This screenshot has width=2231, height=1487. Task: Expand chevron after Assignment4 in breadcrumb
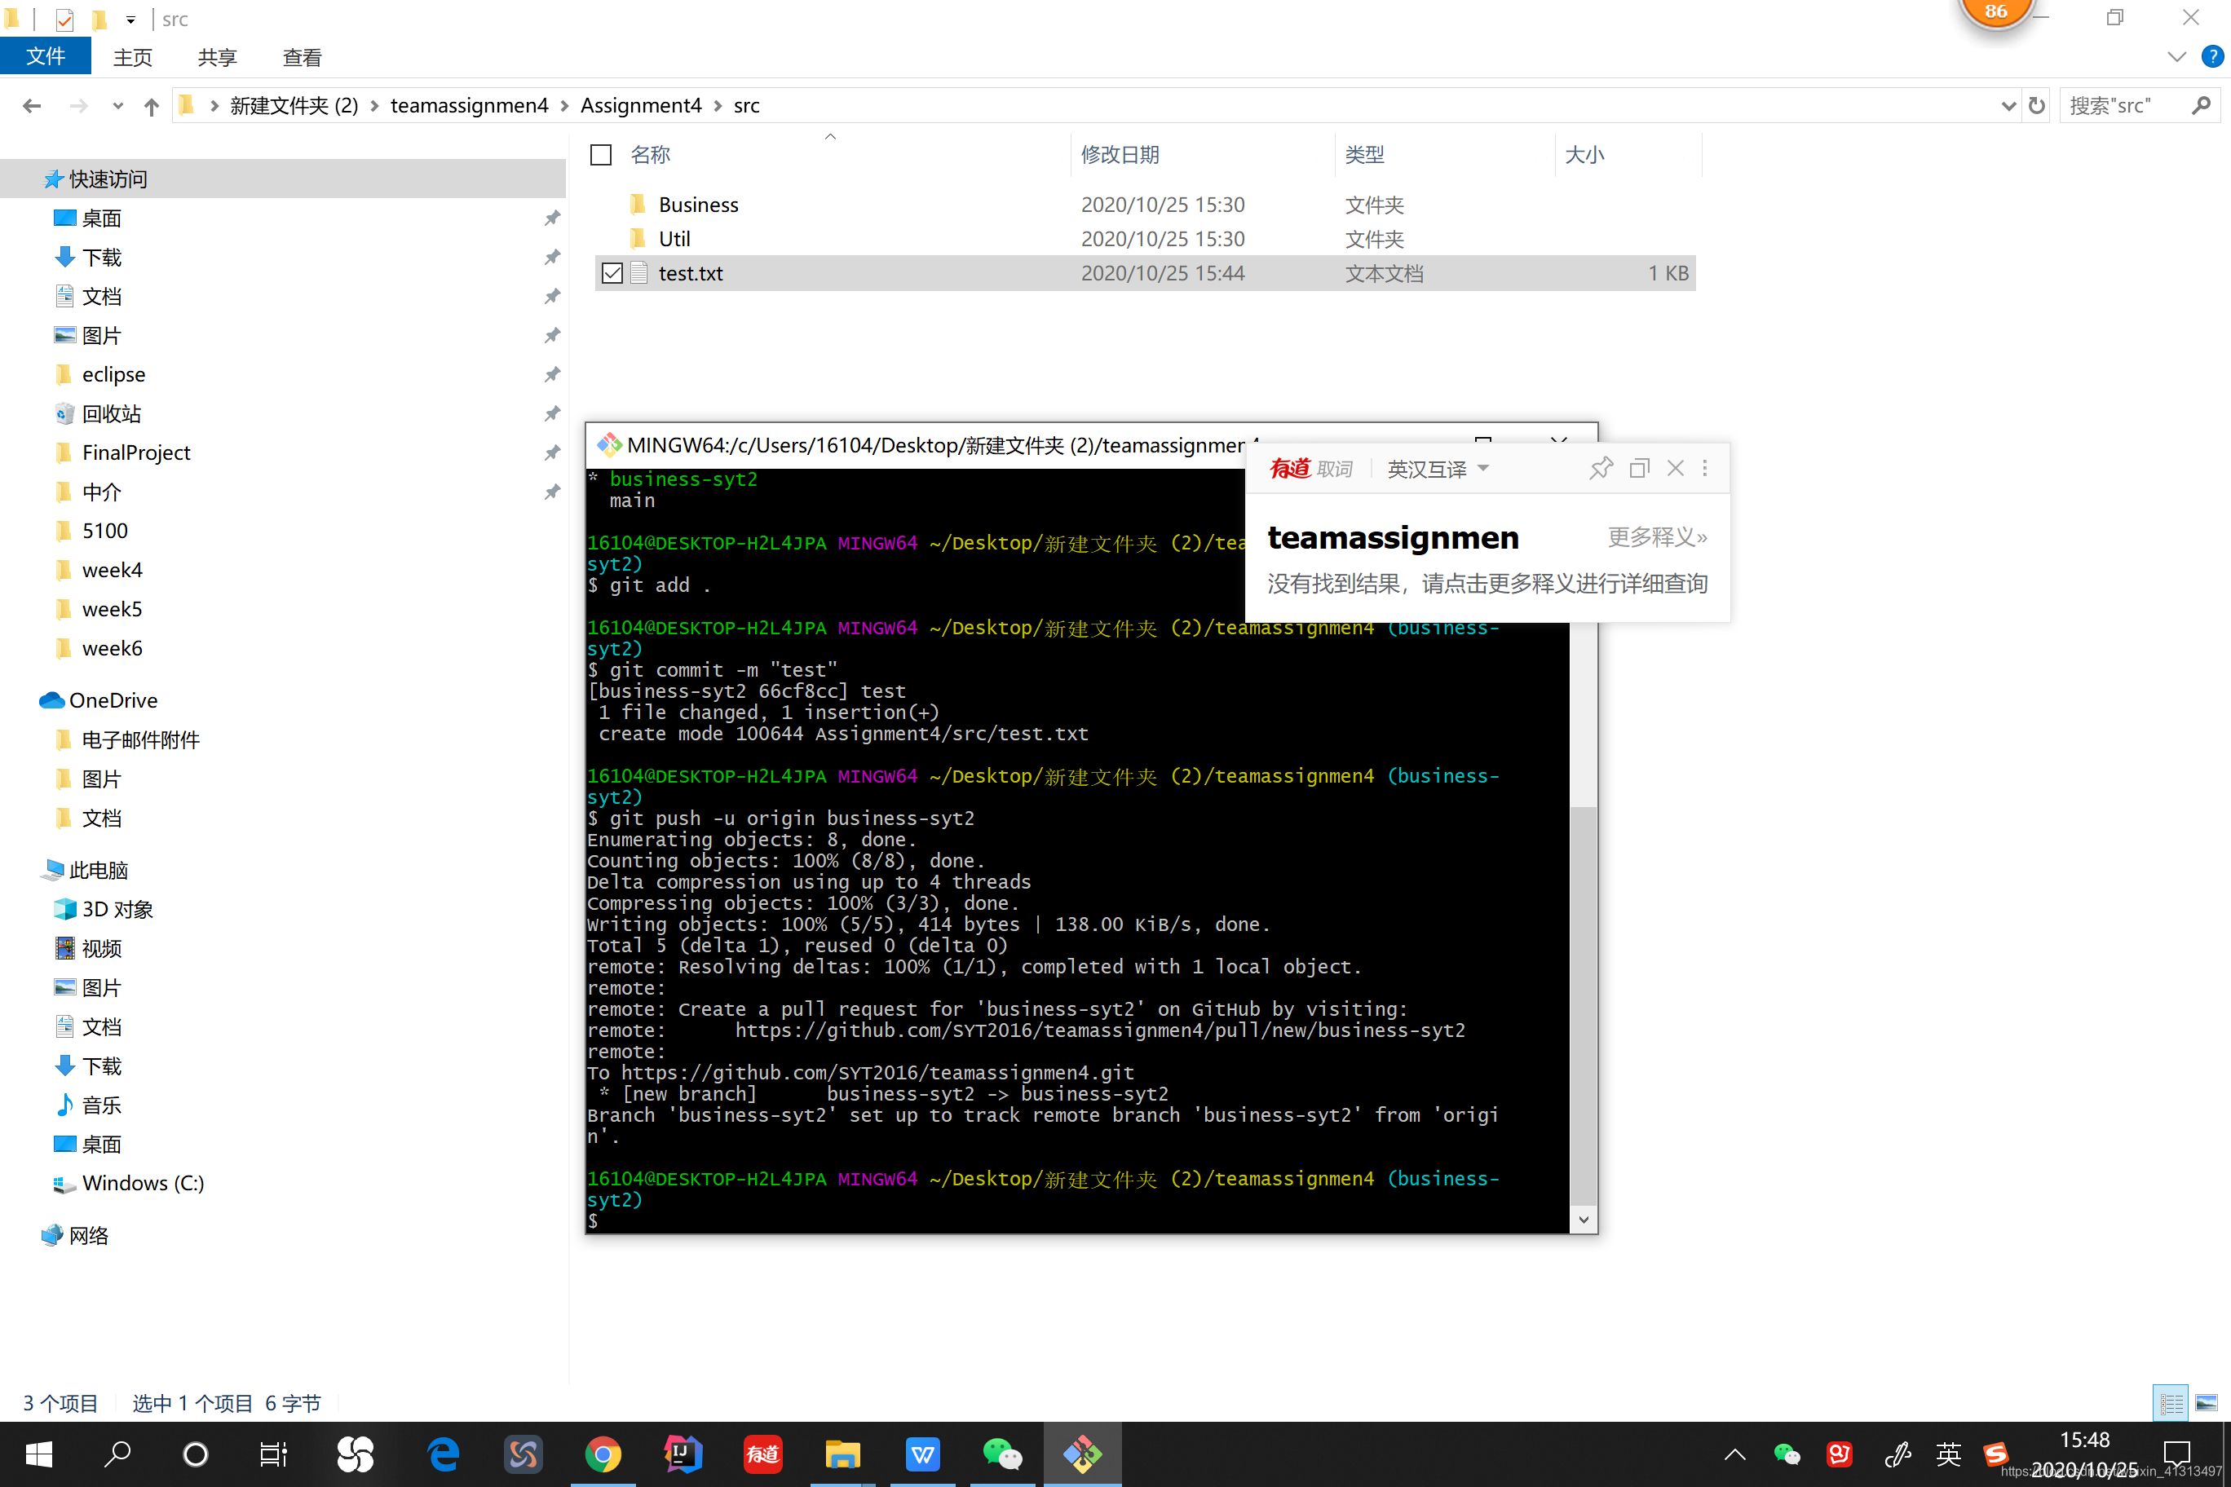coord(717,105)
